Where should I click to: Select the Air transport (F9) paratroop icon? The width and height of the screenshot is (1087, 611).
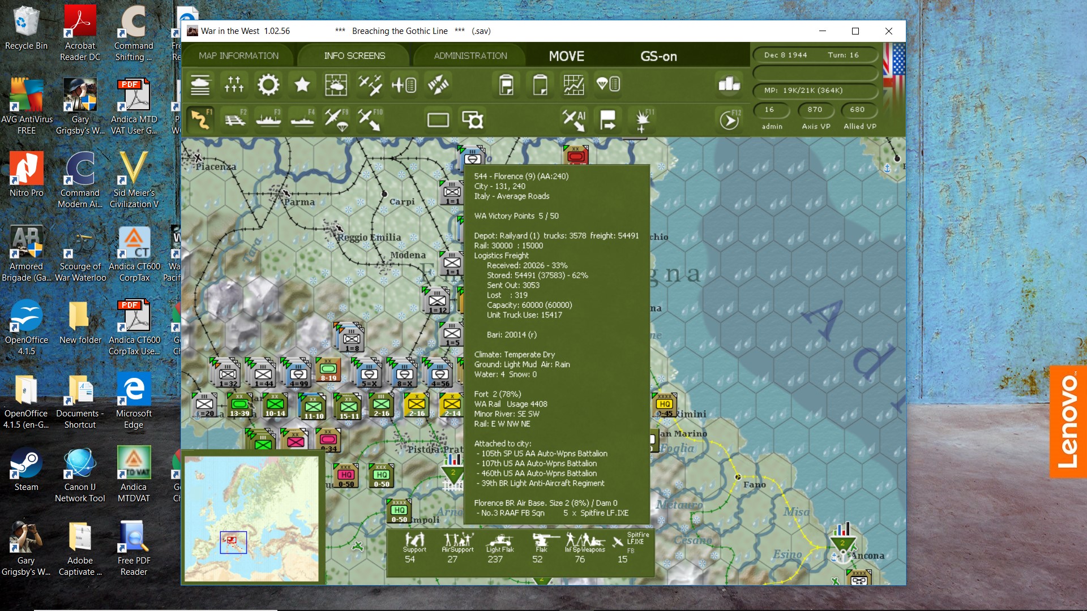(336, 119)
